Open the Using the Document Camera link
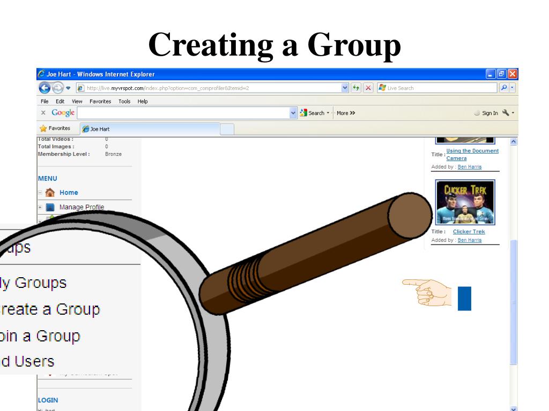Viewport: 549px width, 411px height. click(x=472, y=154)
